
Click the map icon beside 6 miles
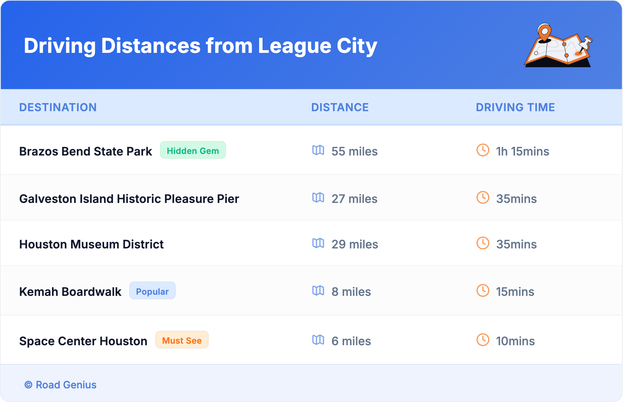coord(318,340)
